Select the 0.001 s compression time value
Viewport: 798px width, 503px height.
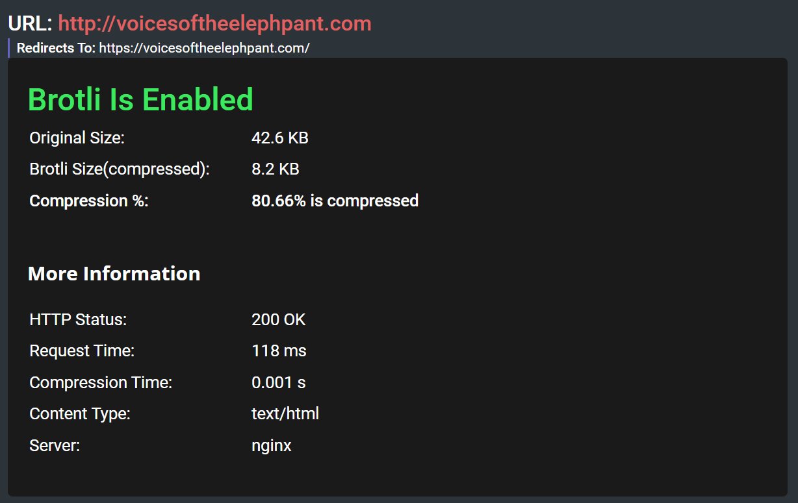(278, 383)
